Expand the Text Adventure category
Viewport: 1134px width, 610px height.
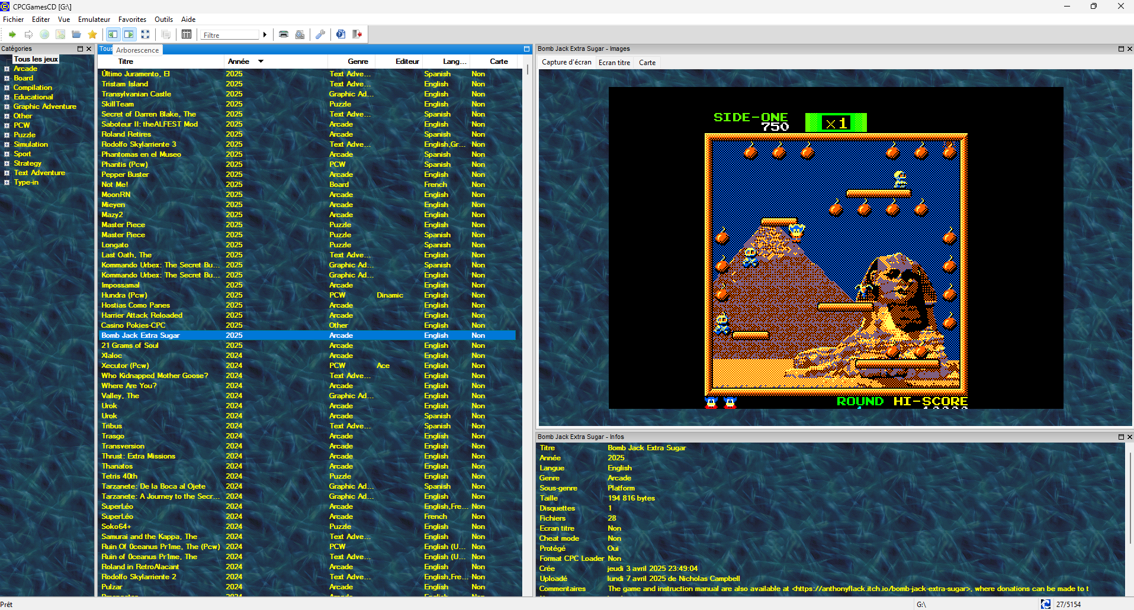coord(7,173)
